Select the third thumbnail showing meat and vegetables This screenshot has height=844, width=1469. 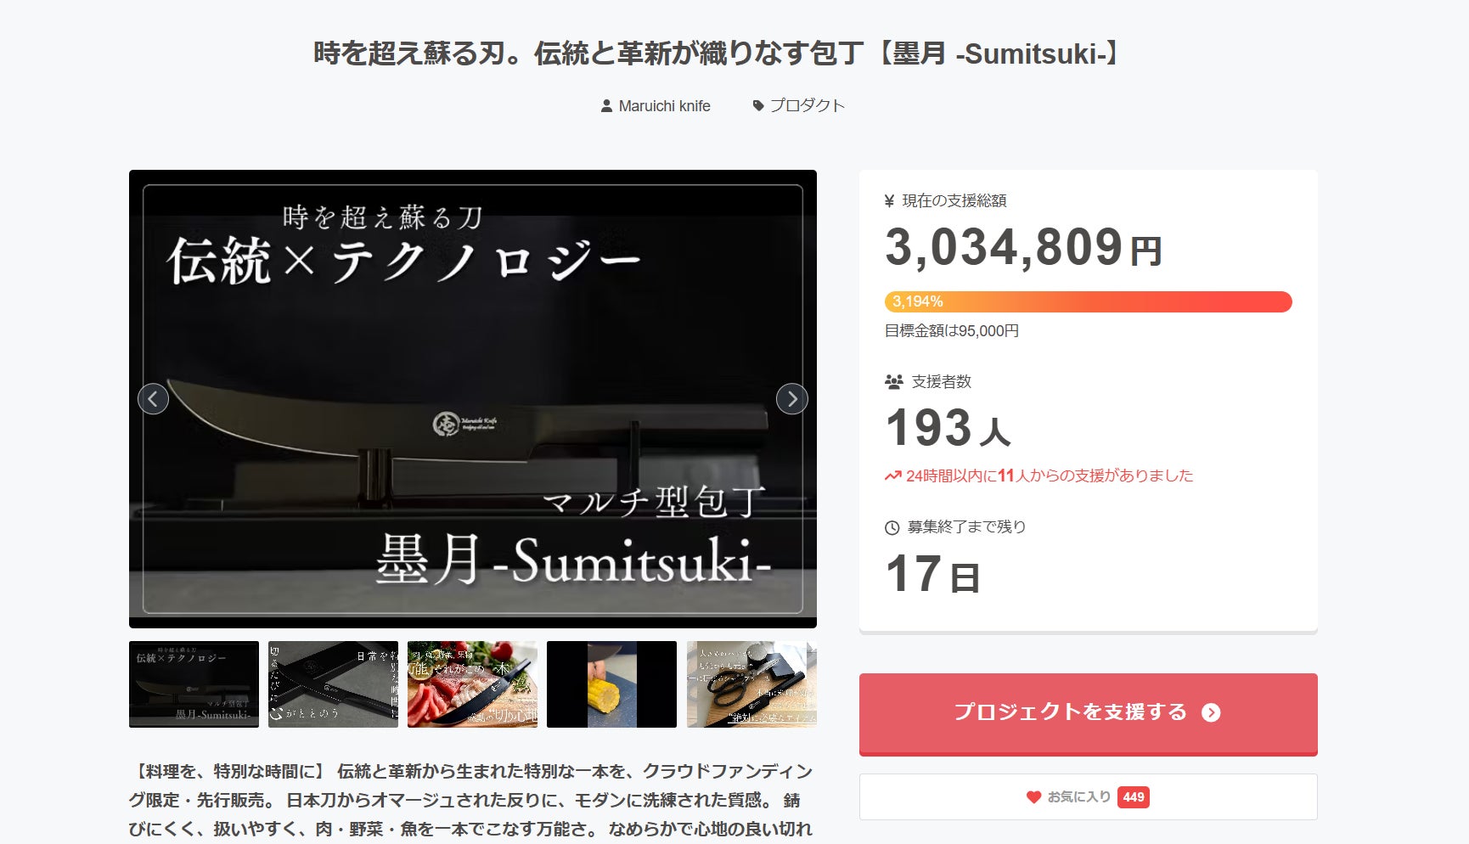point(472,684)
